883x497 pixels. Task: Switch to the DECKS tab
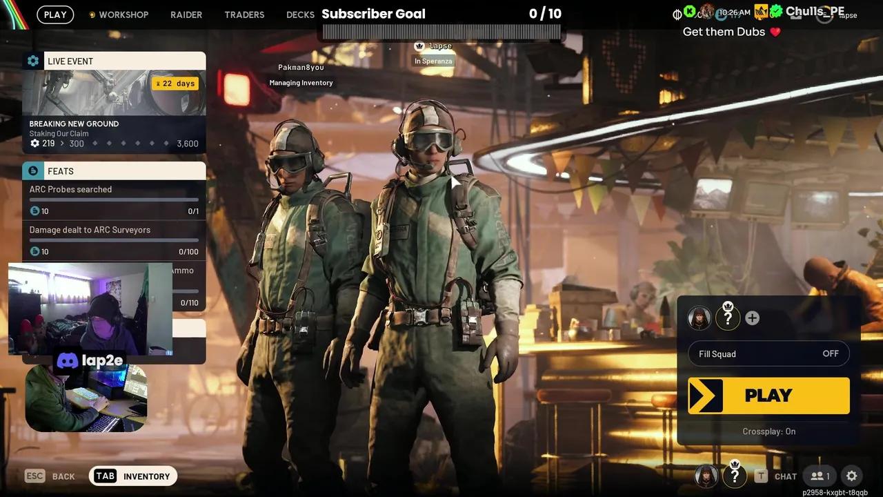[300, 14]
